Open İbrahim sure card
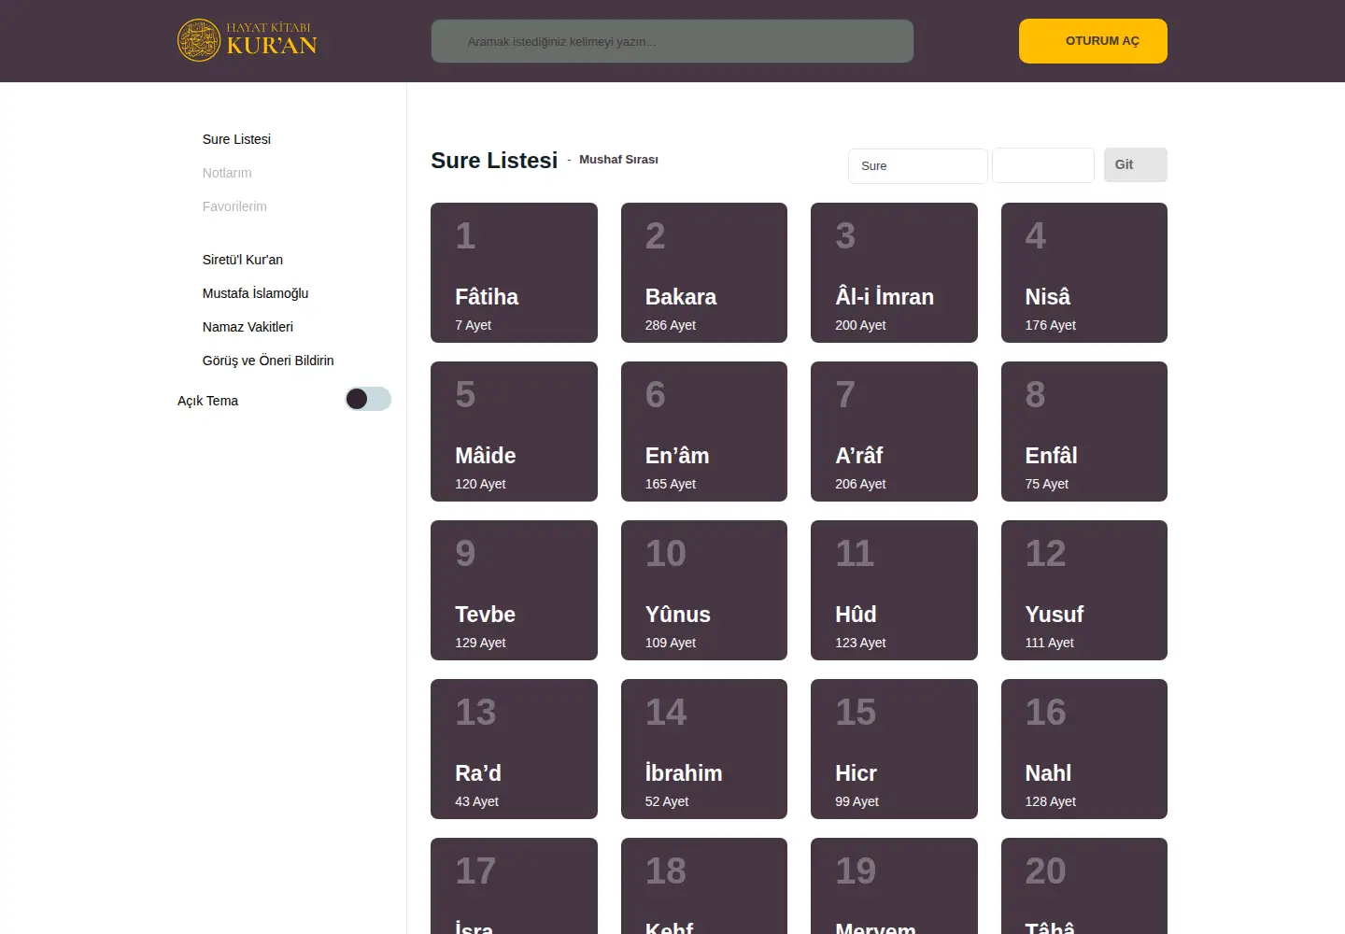The image size is (1345, 934). 704,749
